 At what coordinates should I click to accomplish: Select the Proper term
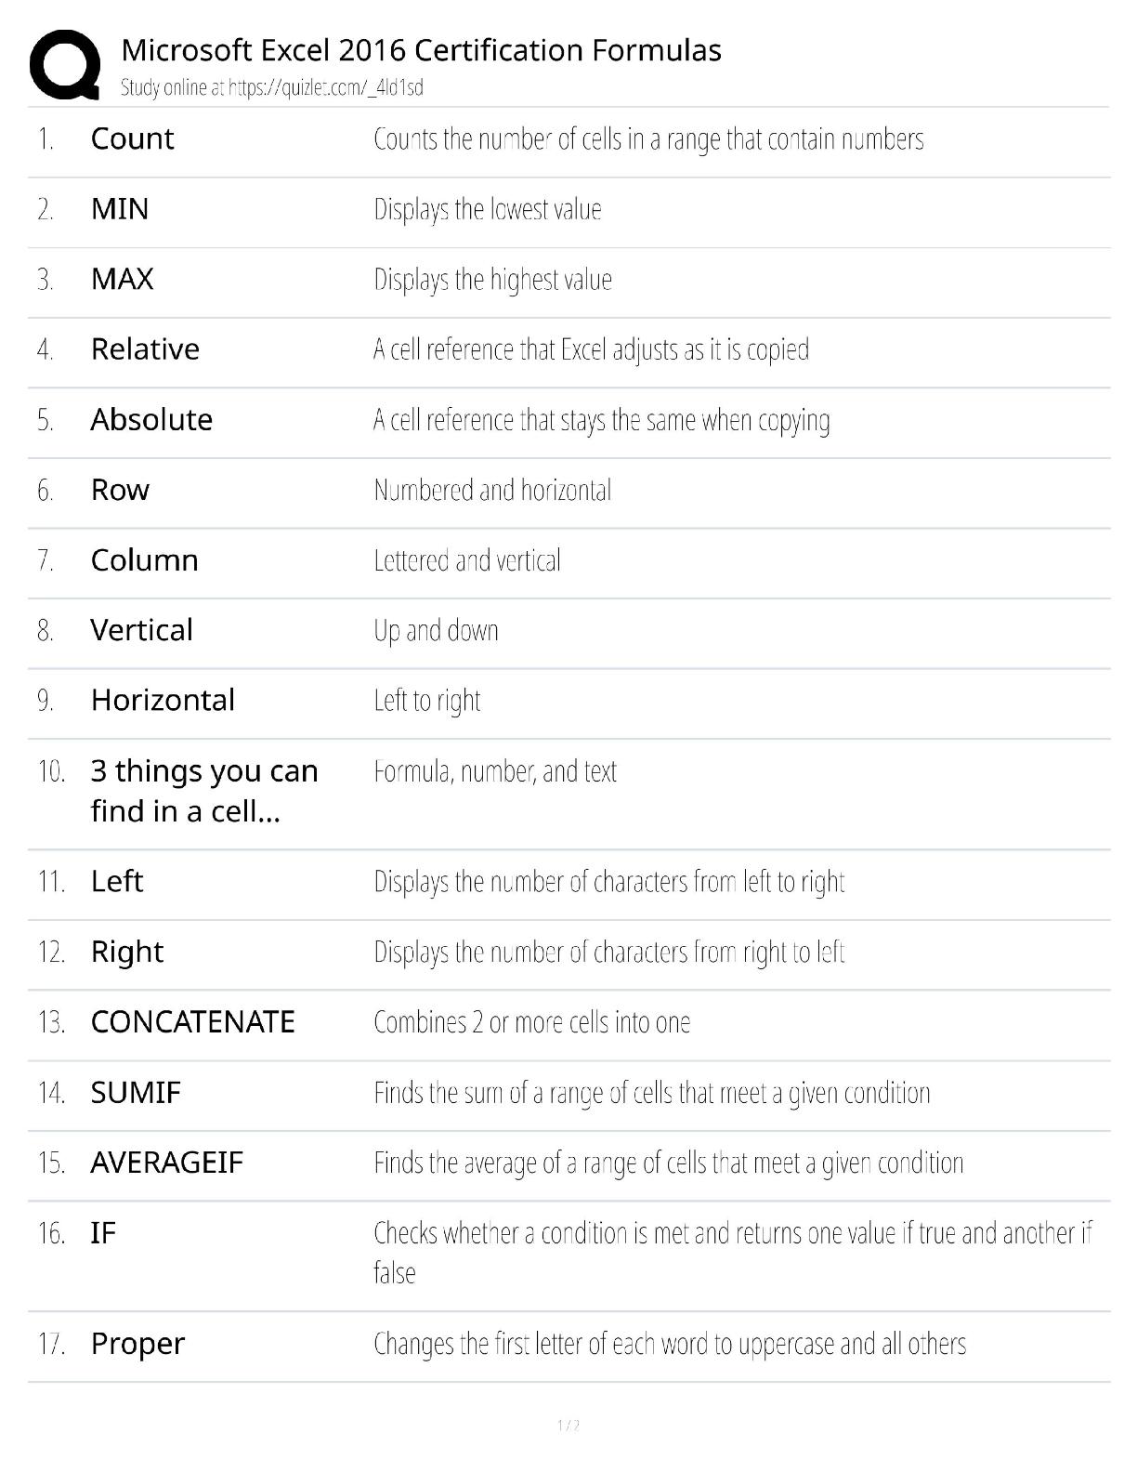[137, 1344]
